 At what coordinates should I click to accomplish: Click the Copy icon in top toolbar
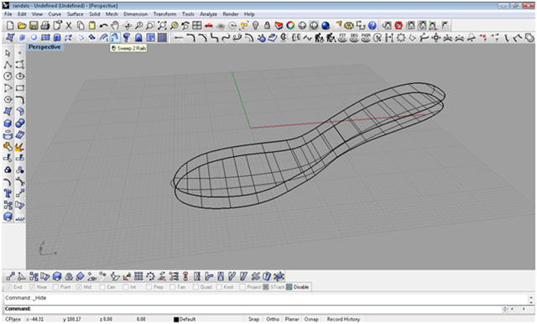coord(81,26)
